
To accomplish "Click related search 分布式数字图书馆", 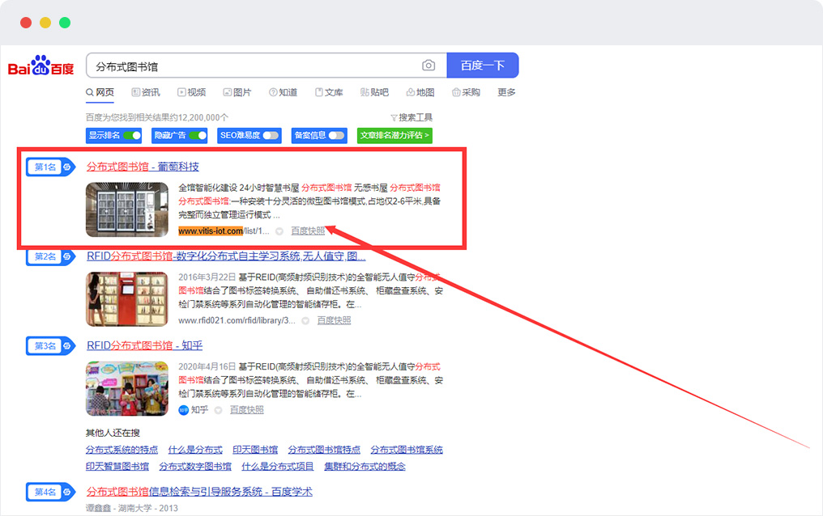I will [x=195, y=467].
